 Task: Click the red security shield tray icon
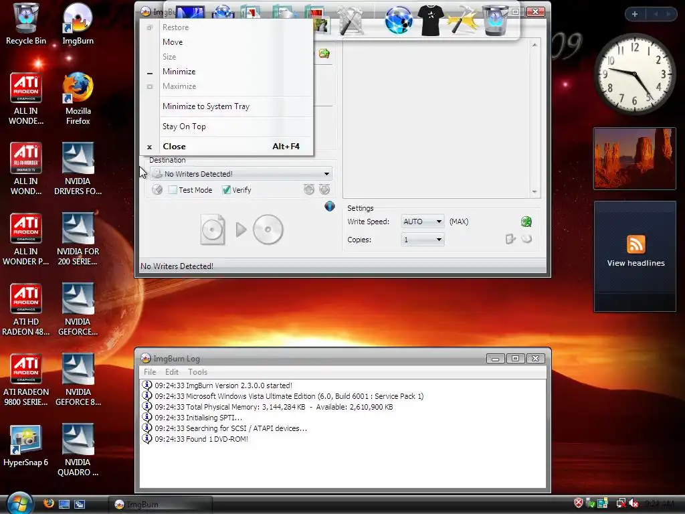coord(579,503)
